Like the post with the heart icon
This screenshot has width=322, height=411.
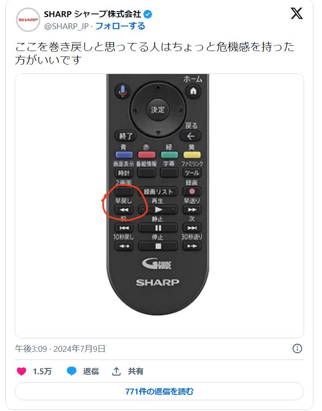tap(21, 371)
